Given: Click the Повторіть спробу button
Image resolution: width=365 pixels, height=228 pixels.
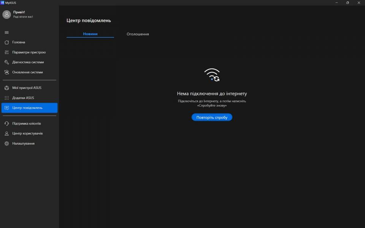Looking at the screenshot, I should point(212,117).
